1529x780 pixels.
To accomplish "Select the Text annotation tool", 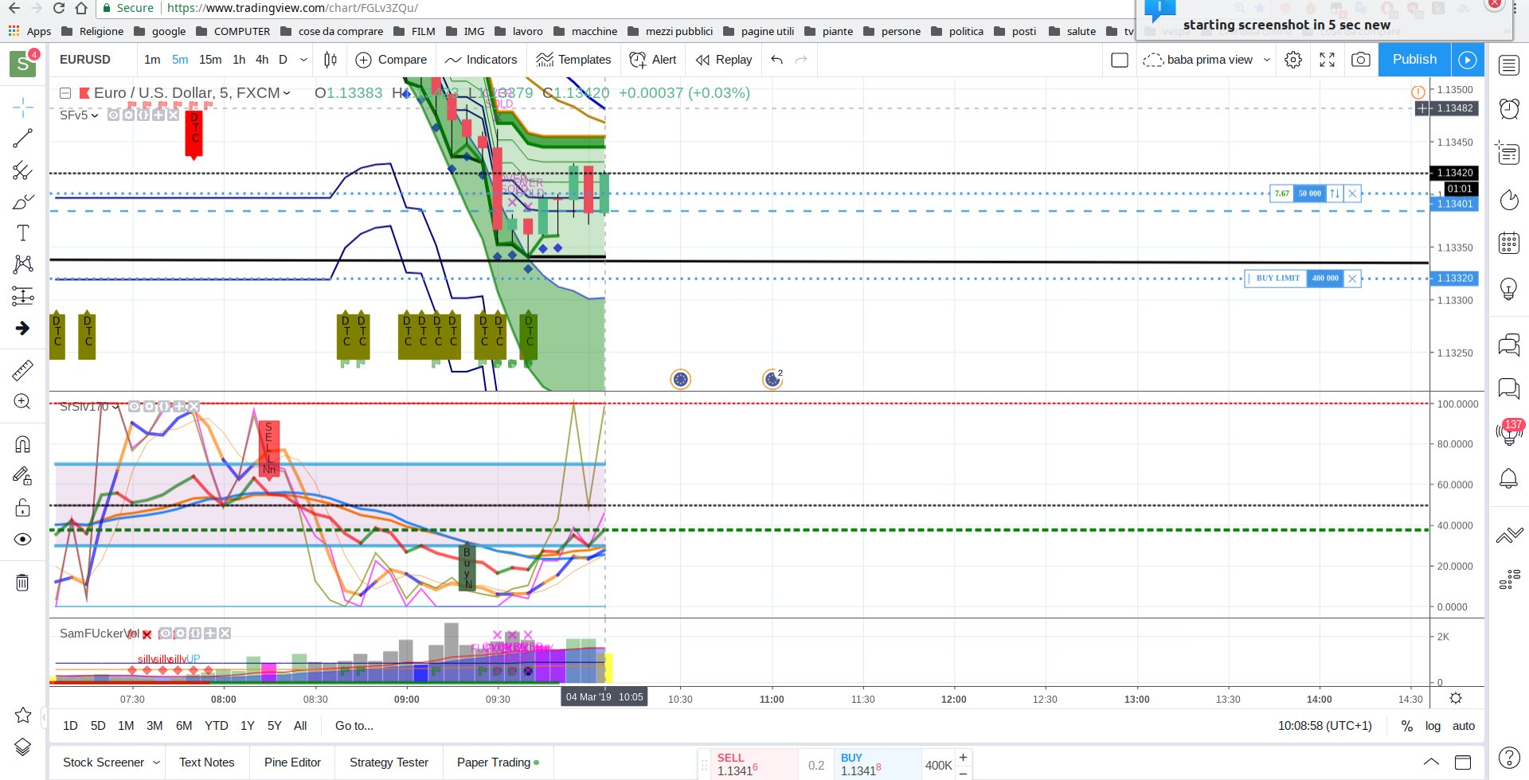I will [x=22, y=233].
